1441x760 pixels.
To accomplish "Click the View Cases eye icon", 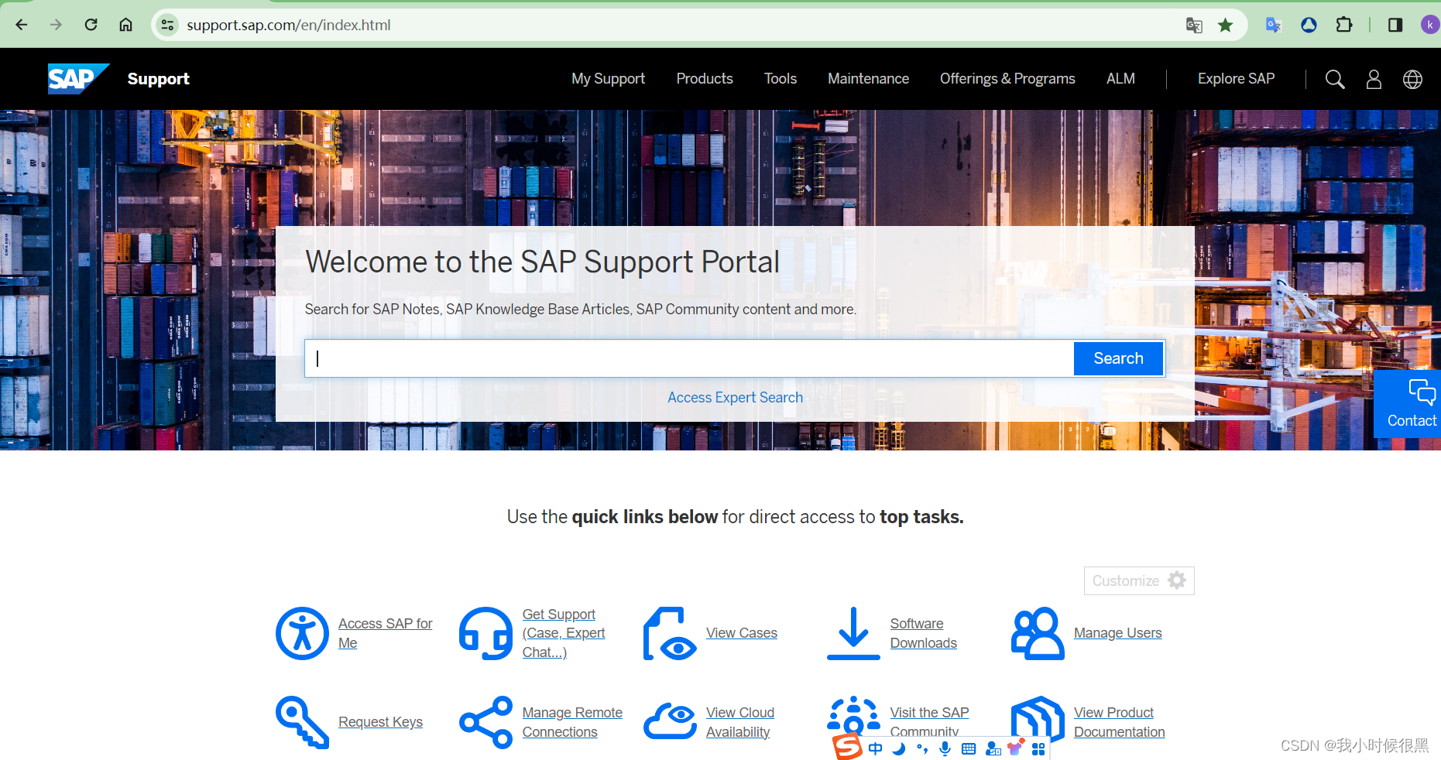I will click(669, 633).
